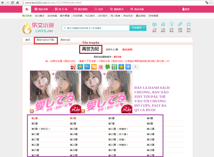This screenshot has height=157, width=214.
Task: Share to Sina Weibo icon
Action: coord(73,67)
